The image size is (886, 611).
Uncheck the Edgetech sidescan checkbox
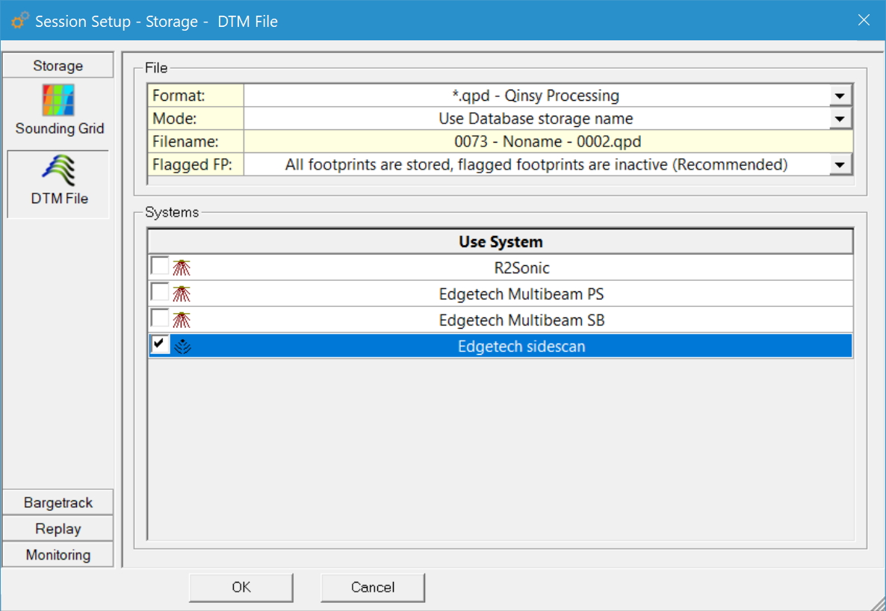pos(160,344)
